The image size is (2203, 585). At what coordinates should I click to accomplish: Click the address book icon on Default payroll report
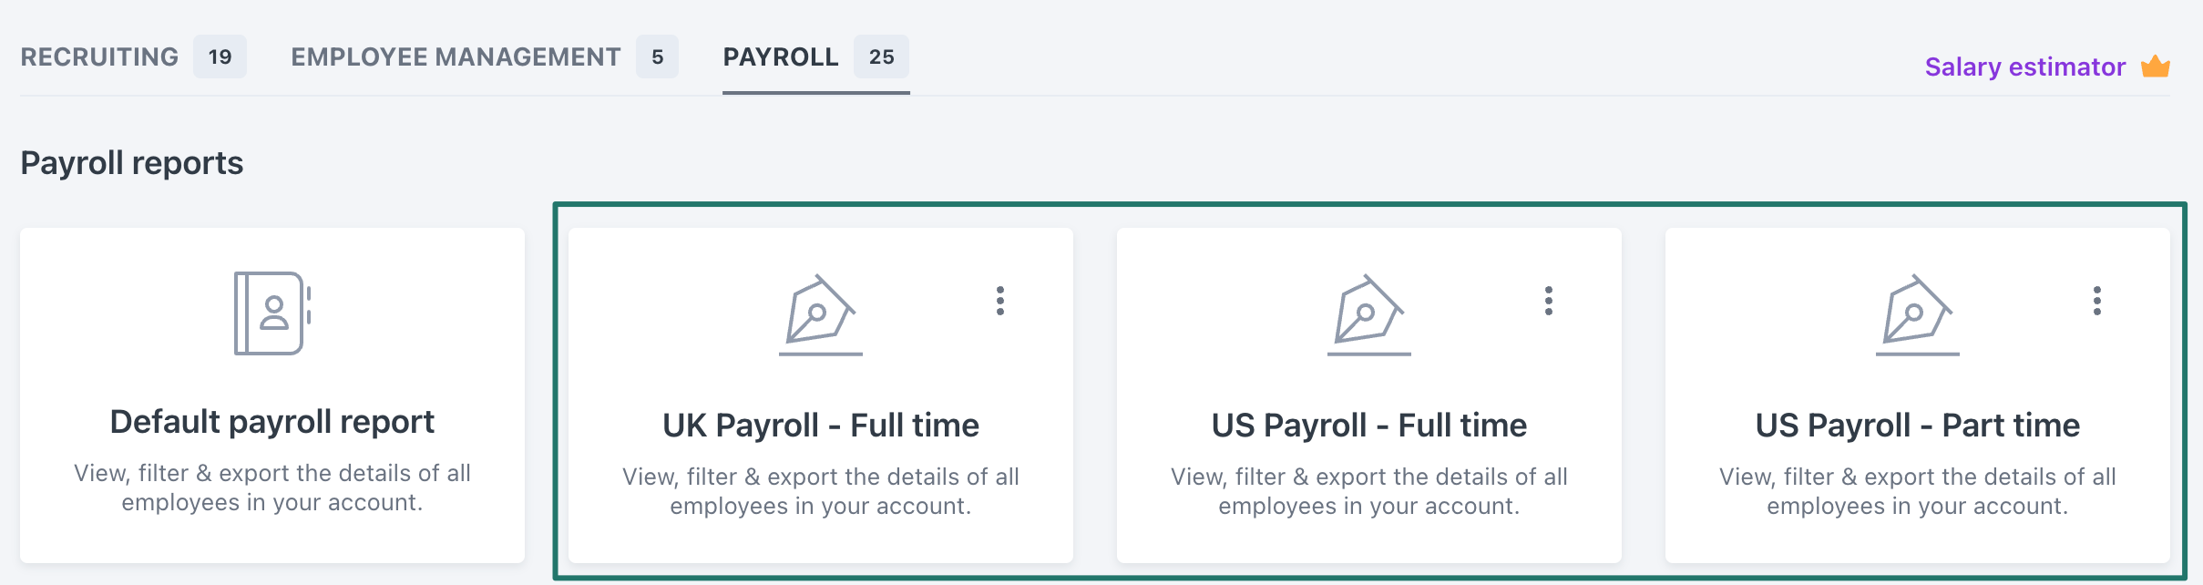pos(272,313)
